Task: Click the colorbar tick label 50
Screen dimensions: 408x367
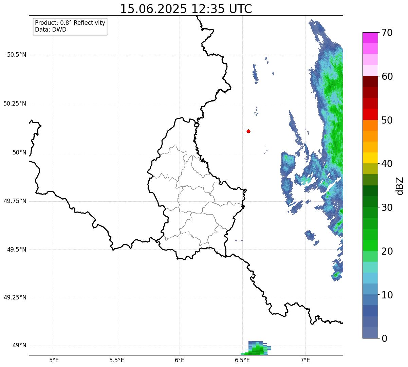Action: [387, 120]
